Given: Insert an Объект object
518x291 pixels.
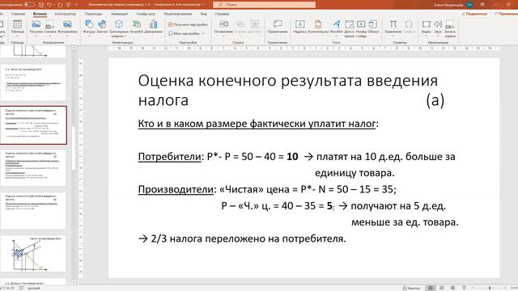Looking at the screenshot, I should [x=373, y=27].
